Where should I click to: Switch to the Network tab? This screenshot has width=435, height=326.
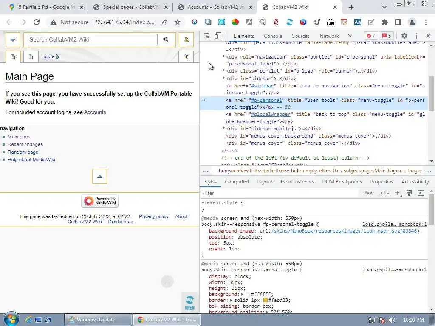click(x=329, y=36)
